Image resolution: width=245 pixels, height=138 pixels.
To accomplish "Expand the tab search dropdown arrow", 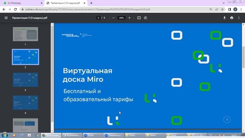I will click(x=224, y=3).
